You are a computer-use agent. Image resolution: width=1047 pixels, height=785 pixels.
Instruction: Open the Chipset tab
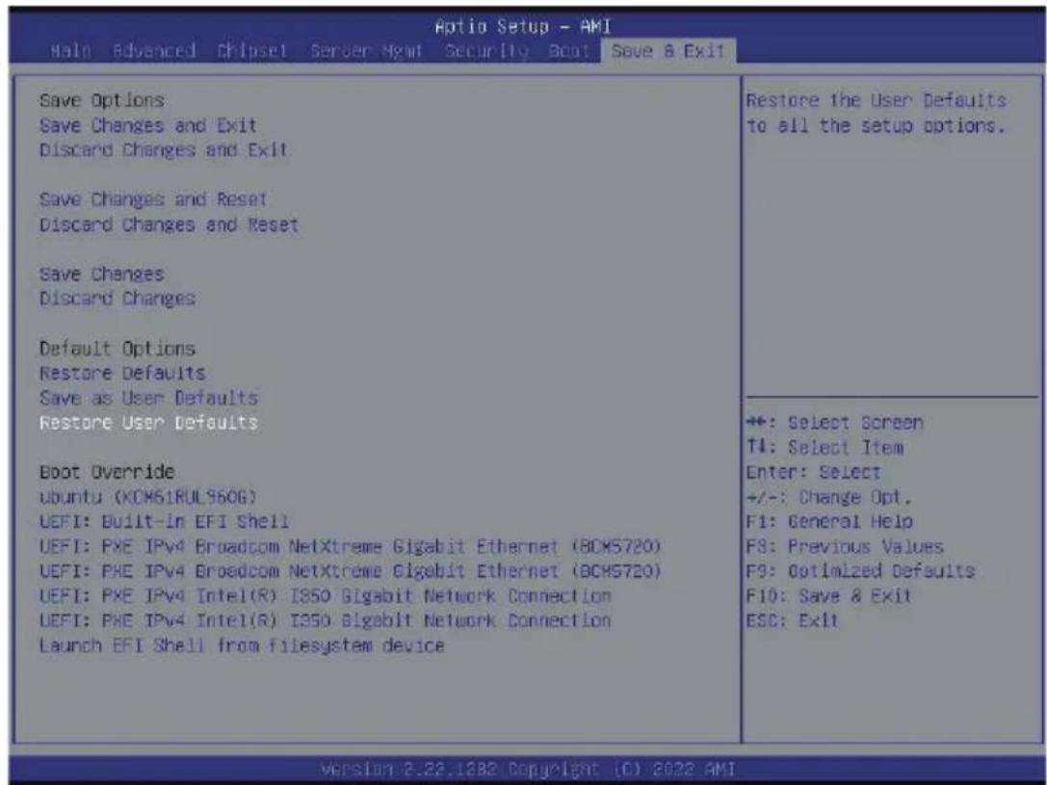[252, 51]
